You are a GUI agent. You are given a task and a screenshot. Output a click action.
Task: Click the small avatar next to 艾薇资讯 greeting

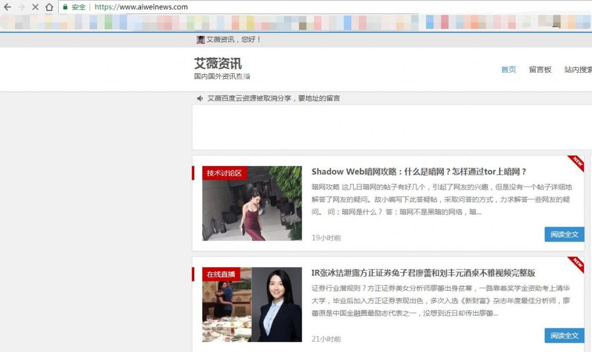pos(201,40)
